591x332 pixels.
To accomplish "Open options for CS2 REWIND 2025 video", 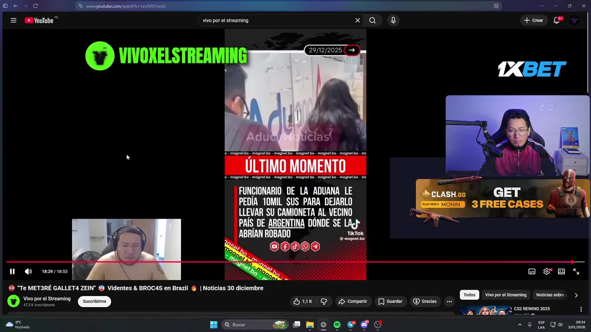I will click(581, 309).
